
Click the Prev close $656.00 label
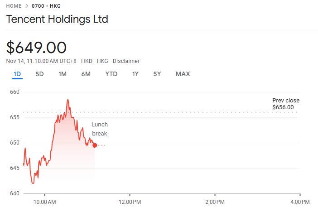(x=285, y=104)
